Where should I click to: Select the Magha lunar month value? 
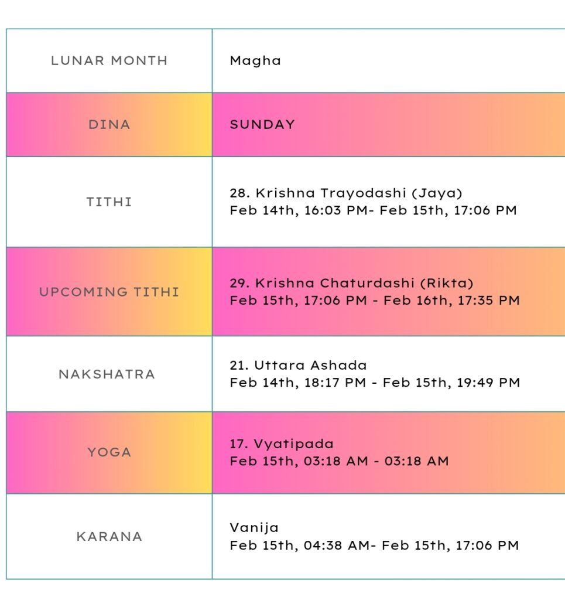(x=255, y=60)
